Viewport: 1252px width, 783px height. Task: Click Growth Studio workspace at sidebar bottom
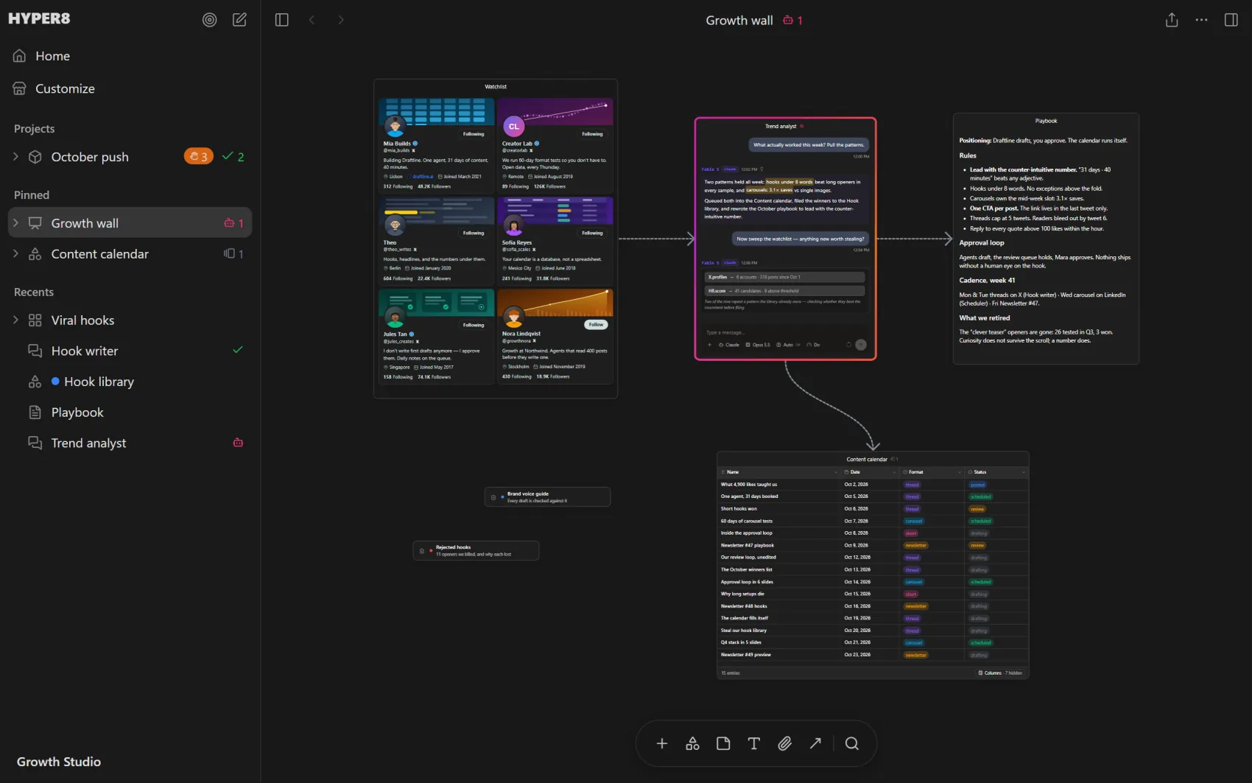click(x=59, y=762)
